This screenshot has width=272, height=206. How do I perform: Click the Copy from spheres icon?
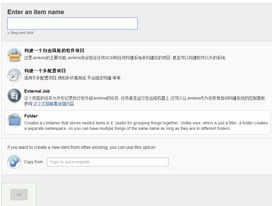tap(14, 162)
